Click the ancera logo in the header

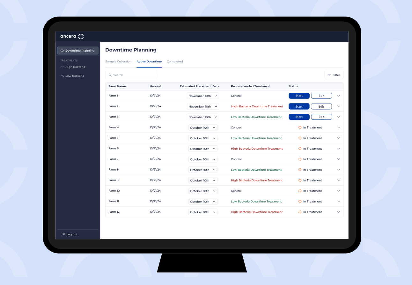72,36
